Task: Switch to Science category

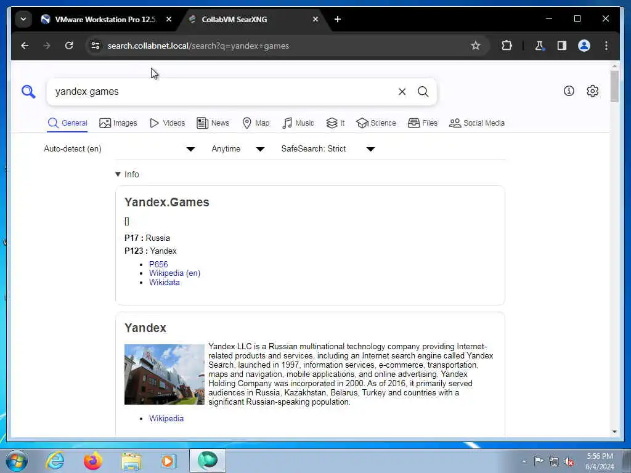Action: point(377,123)
